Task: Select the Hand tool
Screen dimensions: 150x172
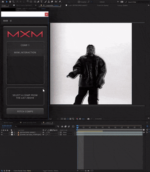Action: [x=10, y=2]
